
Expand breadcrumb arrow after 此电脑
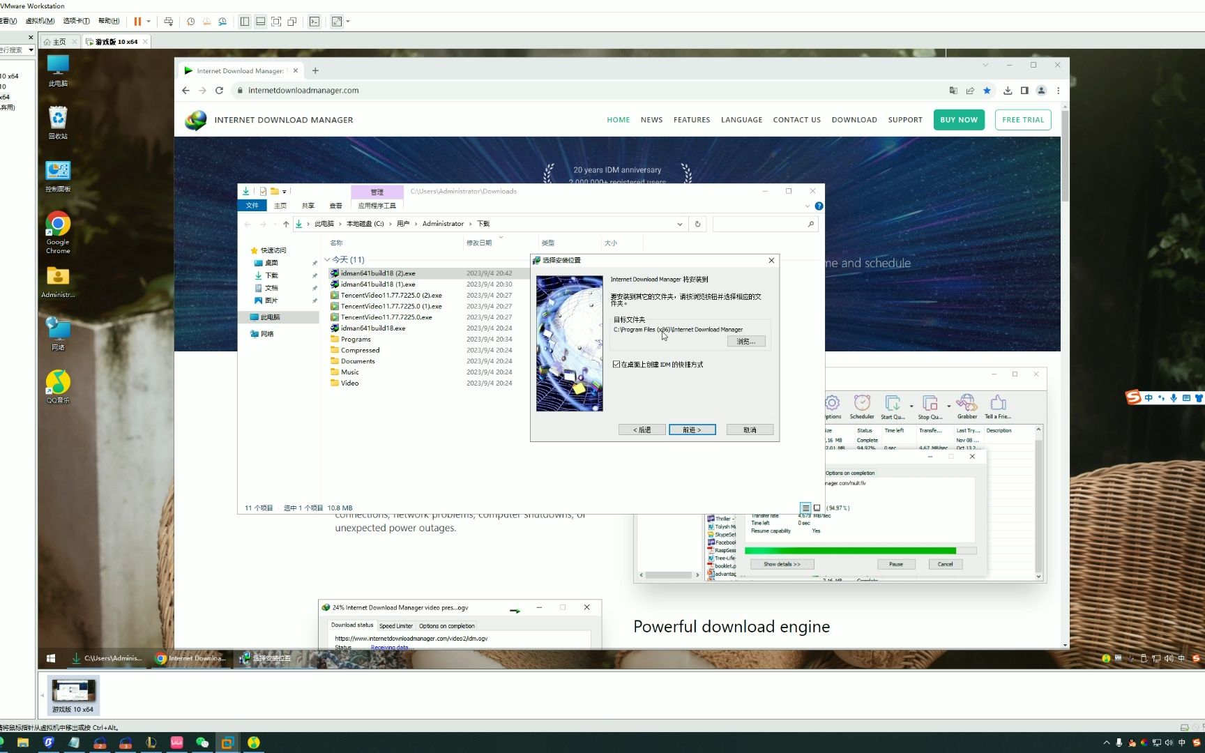point(340,224)
